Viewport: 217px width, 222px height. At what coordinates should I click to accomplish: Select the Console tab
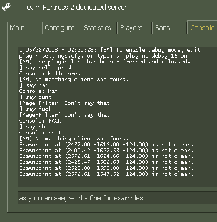(x=202, y=27)
